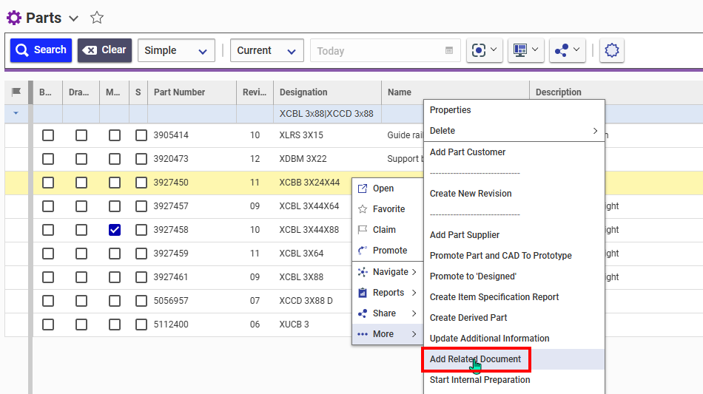Check the S column checkbox for part 5112400
This screenshot has height=394, width=703.
coord(141,325)
